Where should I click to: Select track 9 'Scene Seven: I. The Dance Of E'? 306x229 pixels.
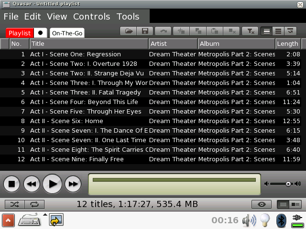point(151,130)
